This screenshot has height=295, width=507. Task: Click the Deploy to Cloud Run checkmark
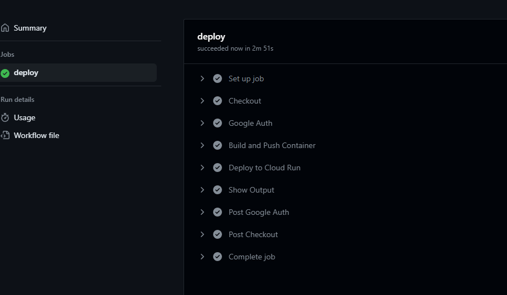coord(218,168)
